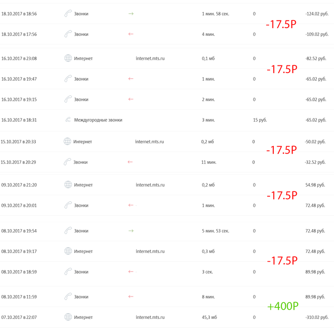Click phone icon for 18.10.2017 18:56 call
This screenshot has height=328, width=334.
(68, 14)
